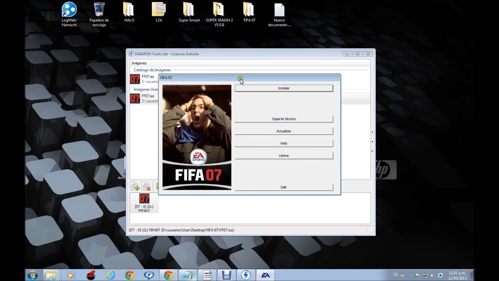Open Soporte técnico in FIFA 07 launcher
The height and width of the screenshot is (281, 499).
pos(284,119)
